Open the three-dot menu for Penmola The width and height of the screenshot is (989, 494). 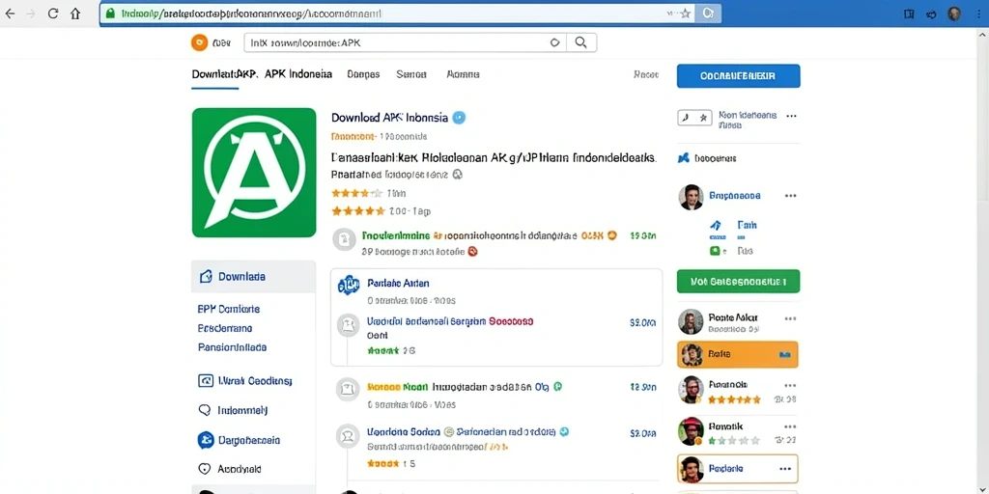click(x=790, y=385)
